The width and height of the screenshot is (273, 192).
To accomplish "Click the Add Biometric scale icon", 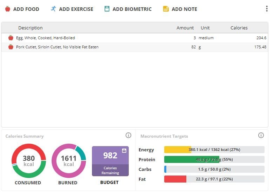I will click(x=107, y=9).
